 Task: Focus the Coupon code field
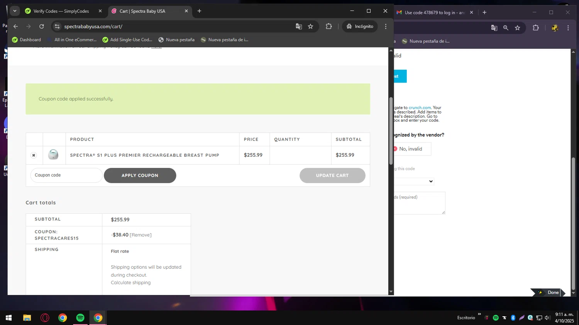[66, 175]
